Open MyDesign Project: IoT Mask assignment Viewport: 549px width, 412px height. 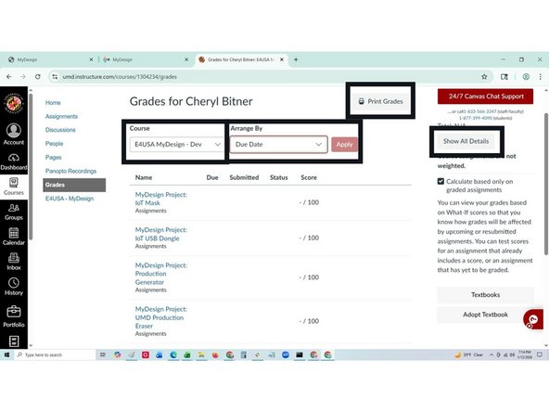[161, 199]
